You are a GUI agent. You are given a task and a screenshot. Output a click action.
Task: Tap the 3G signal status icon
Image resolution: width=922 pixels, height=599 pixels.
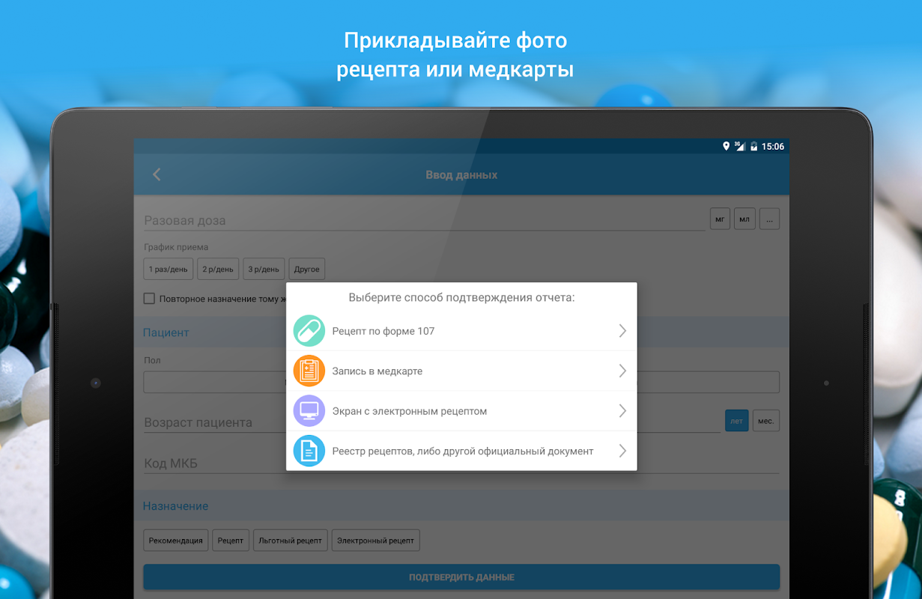click(x=740, y=146)
